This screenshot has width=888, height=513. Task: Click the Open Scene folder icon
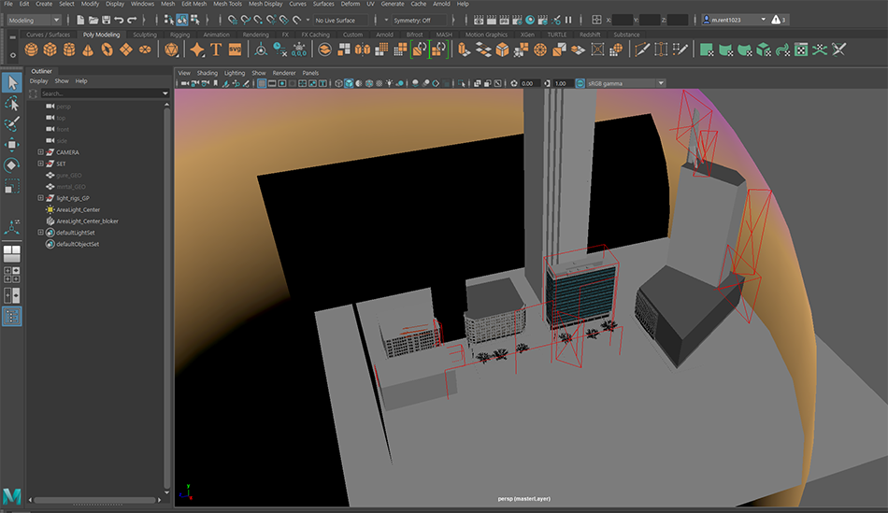(x=93, y=20)
